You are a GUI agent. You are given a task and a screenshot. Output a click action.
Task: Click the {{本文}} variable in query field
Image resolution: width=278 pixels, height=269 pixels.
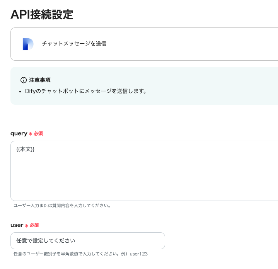click(26, 149)
